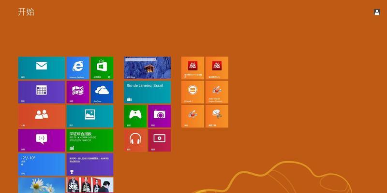The height and width of the screenshot is (193, 387).
Task: Launch the PCMark 7 tile
Action: coord(193,92)
